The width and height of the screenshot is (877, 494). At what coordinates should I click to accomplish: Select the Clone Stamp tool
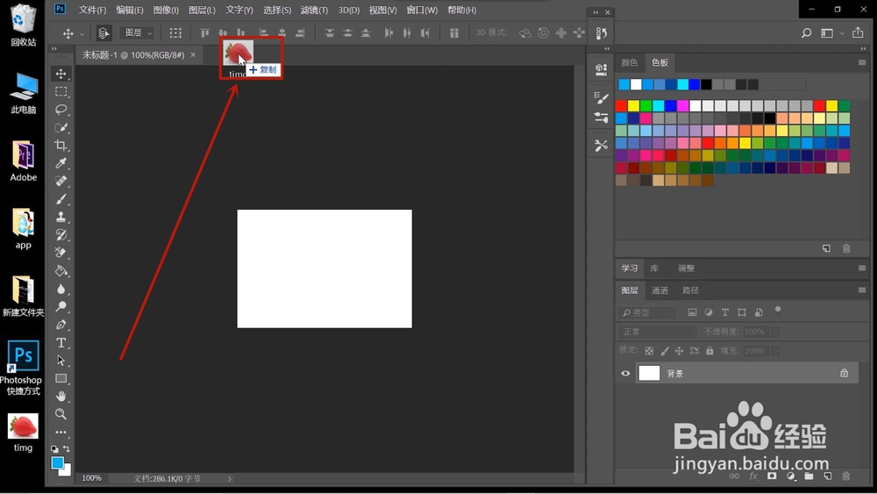[x=61, y=217]
